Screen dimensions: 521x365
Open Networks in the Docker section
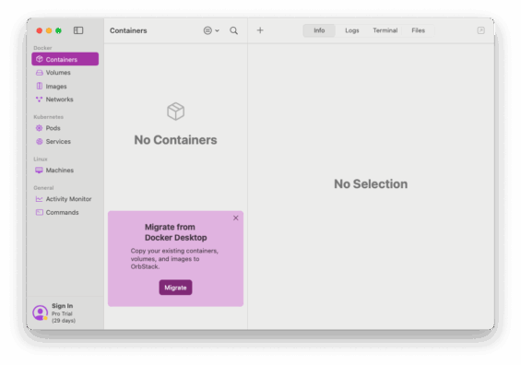click(x=65, y=100)
